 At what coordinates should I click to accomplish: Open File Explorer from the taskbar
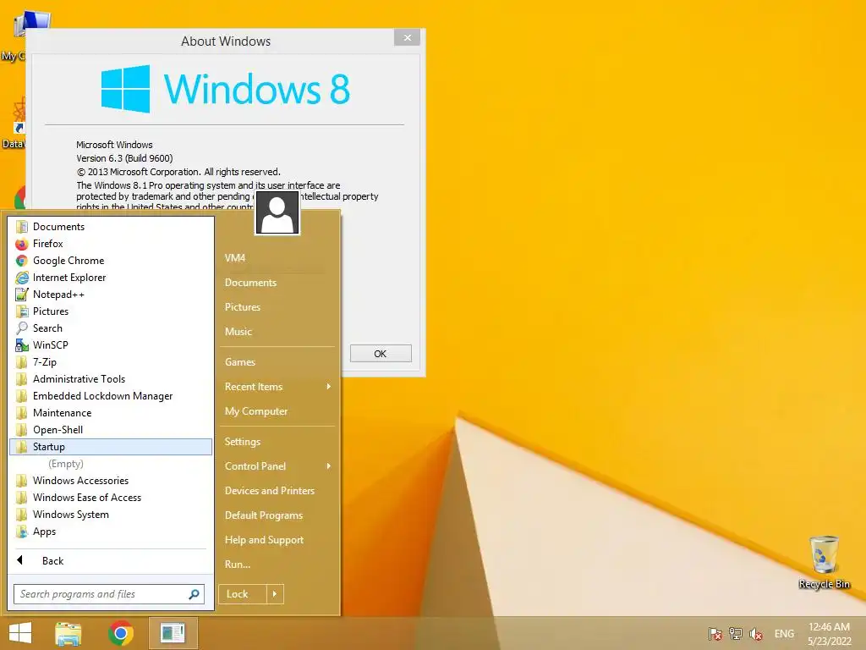click(69, 633)
